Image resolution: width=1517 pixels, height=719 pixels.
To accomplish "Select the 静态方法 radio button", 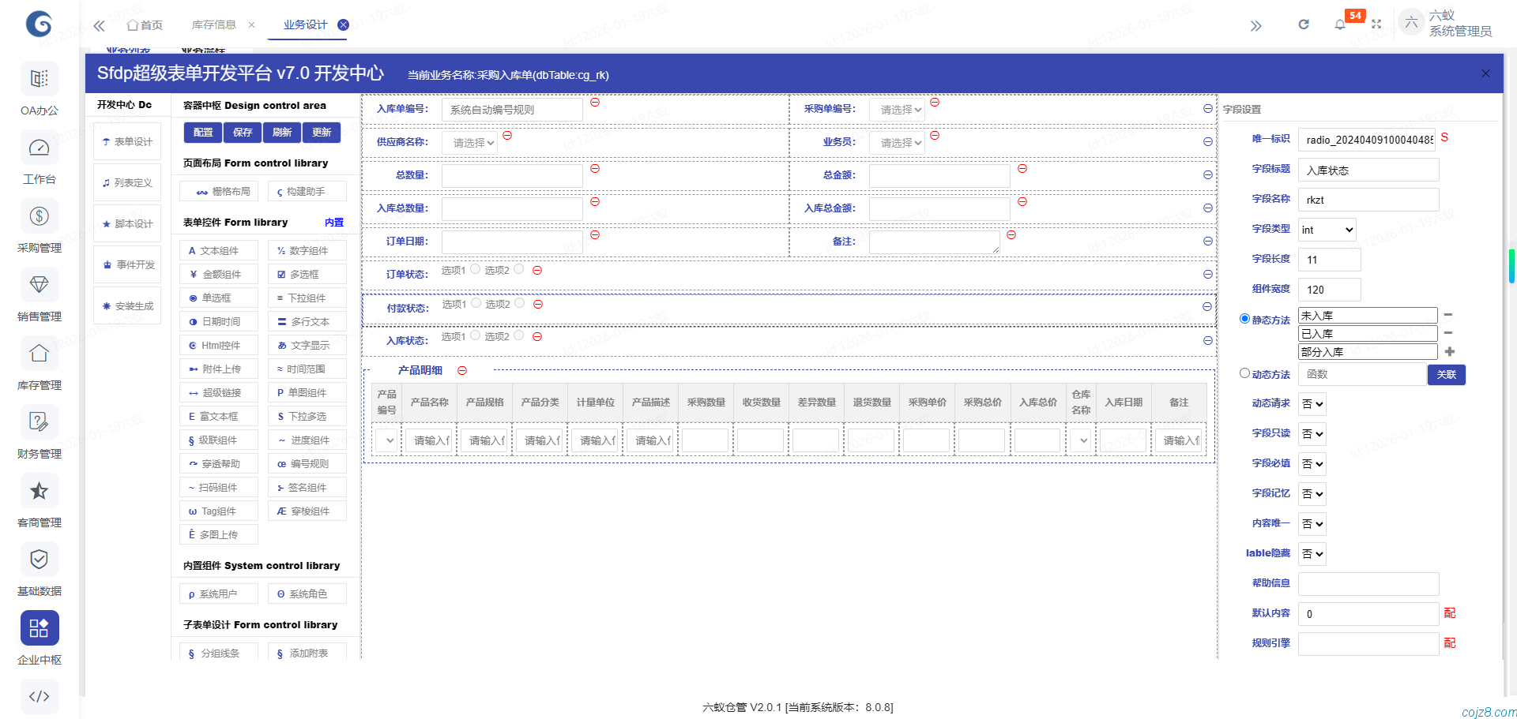I will [1244, 318].
